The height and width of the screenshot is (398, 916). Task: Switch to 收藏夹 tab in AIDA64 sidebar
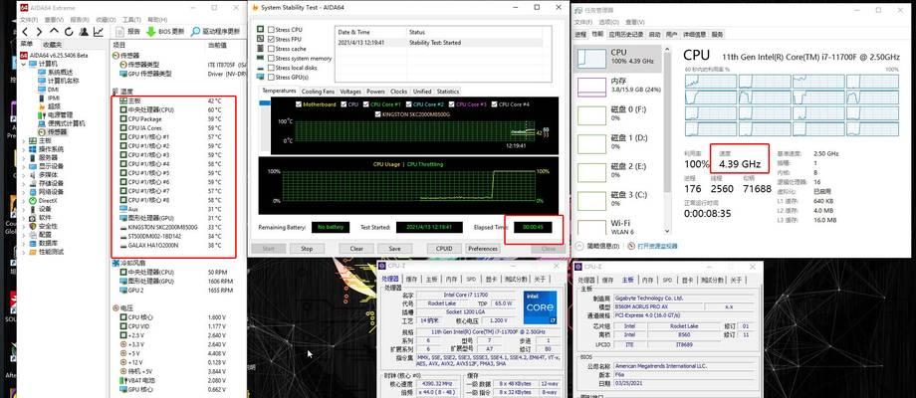click(x=52, y=45)
